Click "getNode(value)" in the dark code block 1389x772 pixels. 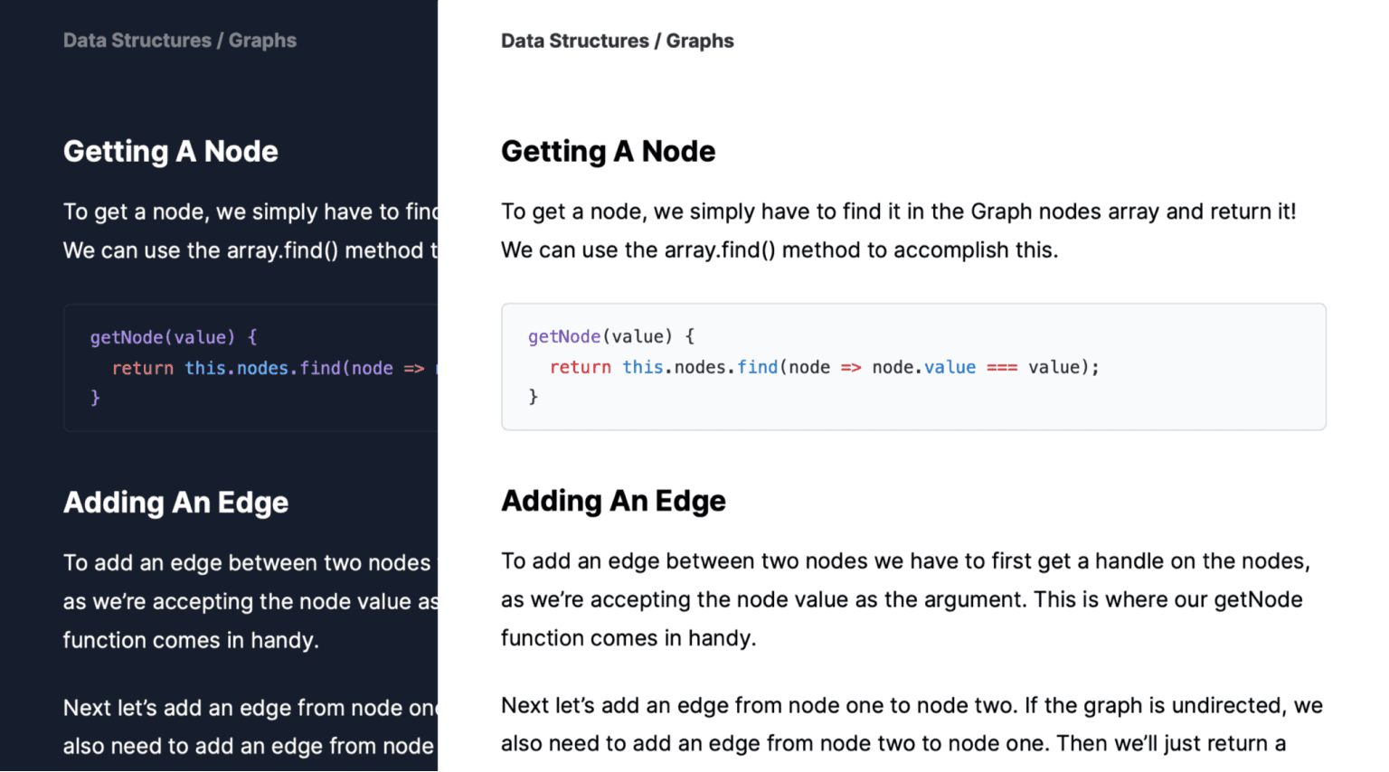(x=163, y=337)
